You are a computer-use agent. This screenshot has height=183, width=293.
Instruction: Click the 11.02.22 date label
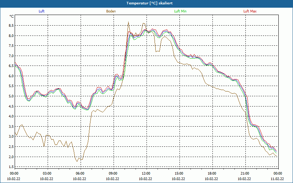coord(277,179)
